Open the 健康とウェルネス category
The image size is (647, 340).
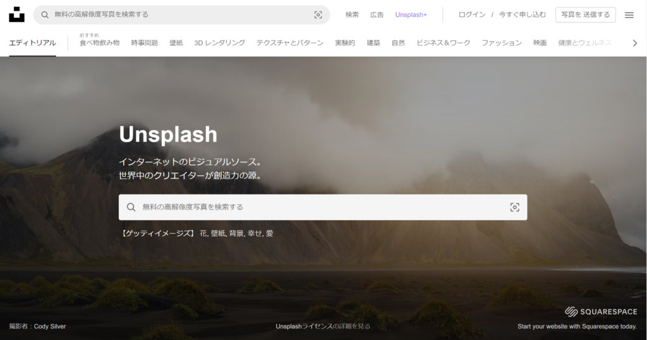[x=584, y=43]
